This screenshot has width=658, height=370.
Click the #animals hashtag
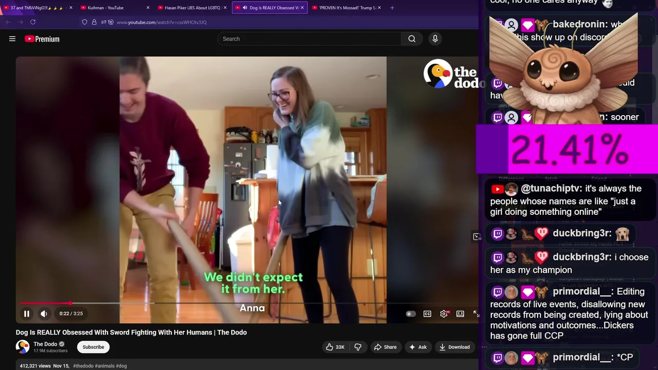click(104, 366)
